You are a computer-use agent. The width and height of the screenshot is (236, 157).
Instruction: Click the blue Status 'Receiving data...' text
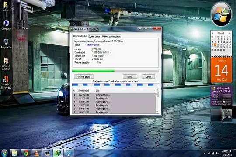(x=93, y=45)
